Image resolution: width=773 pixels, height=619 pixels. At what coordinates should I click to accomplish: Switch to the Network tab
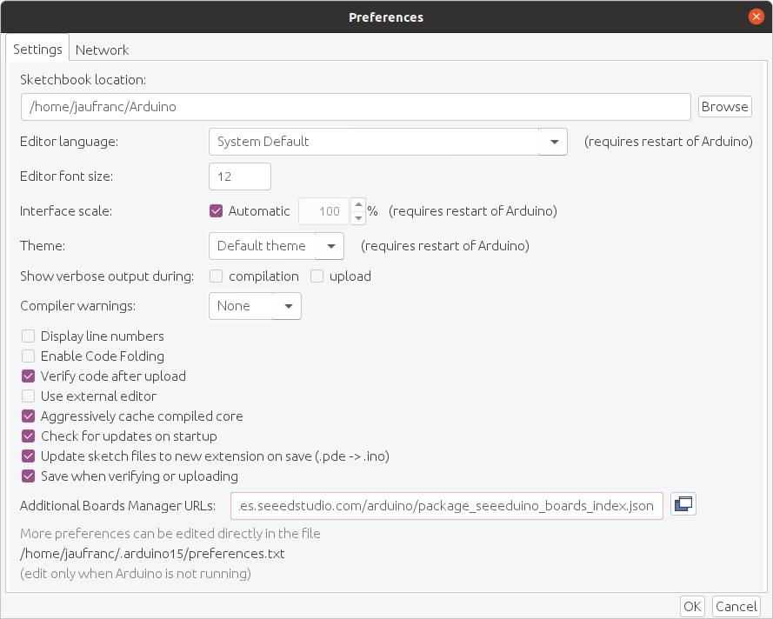pyautogui.click(x=102, y=50)
